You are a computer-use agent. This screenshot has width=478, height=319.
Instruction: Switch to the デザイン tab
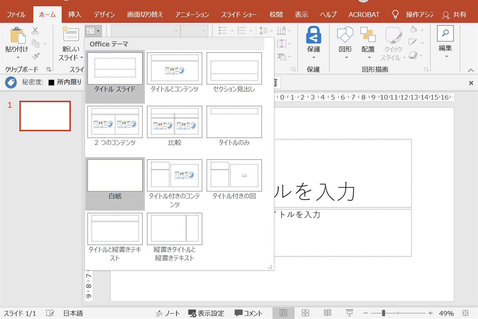pos(104,14)
